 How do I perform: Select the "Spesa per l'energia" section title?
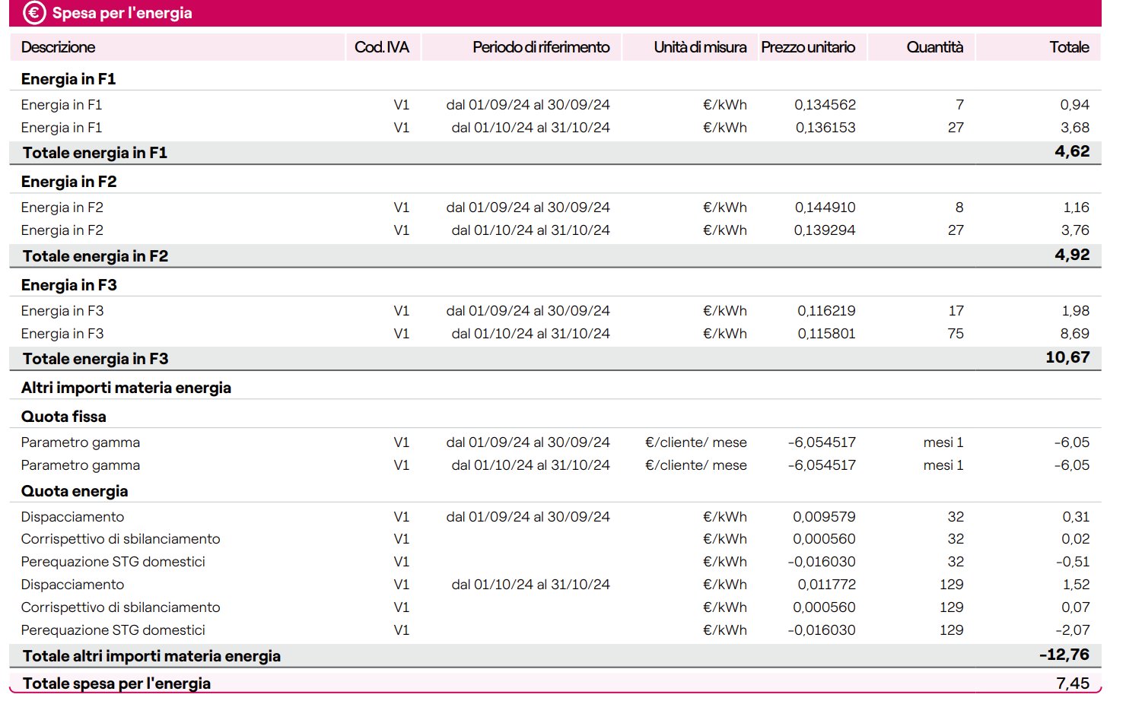pyautogui.click(x=122, y=13)
